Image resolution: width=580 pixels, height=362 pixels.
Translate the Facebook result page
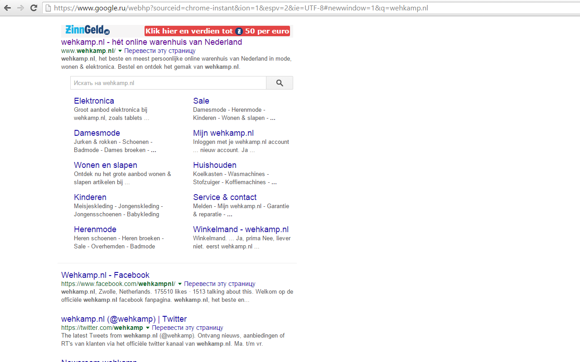click(219, 284)
